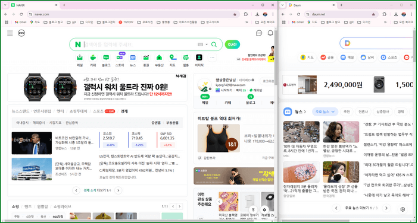Open tab search dropdown in Daum window
The width and height of the screenshot is (418, 223).
pyautogui.click(x=283, y=5)
